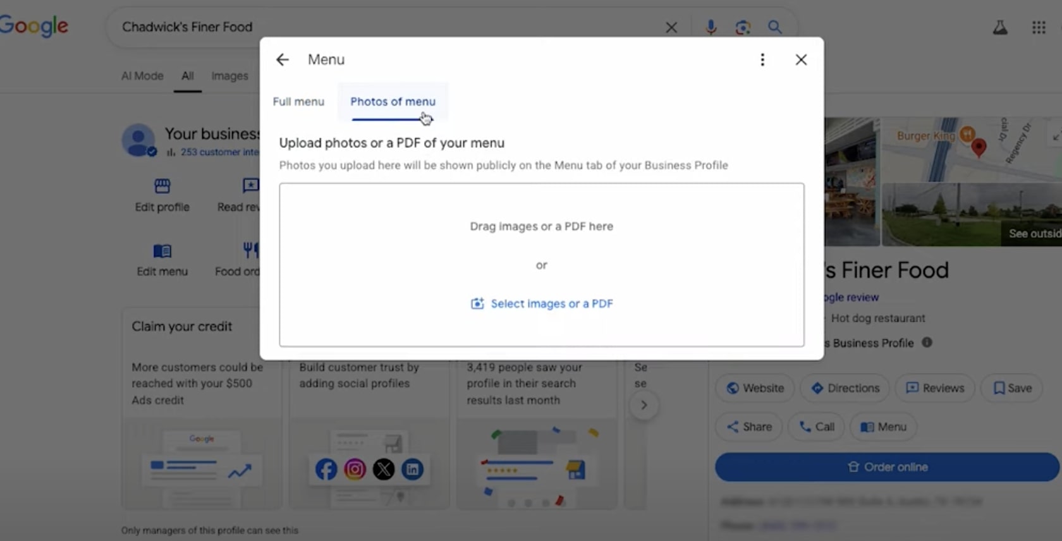
Task: Clear the search box with the X icon
Action: (671, 27)
